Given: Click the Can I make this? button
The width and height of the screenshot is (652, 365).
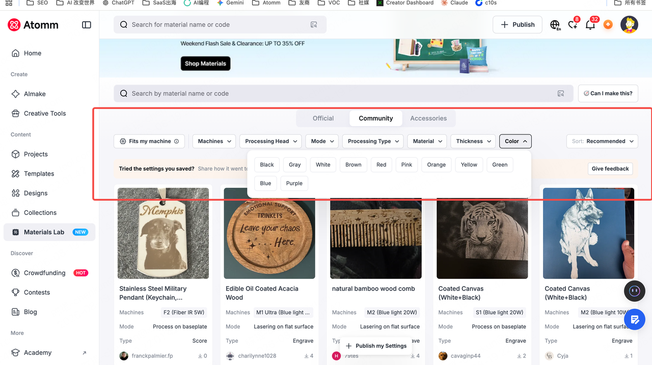Looking at the screenshot, I should [x=608, y=94].
